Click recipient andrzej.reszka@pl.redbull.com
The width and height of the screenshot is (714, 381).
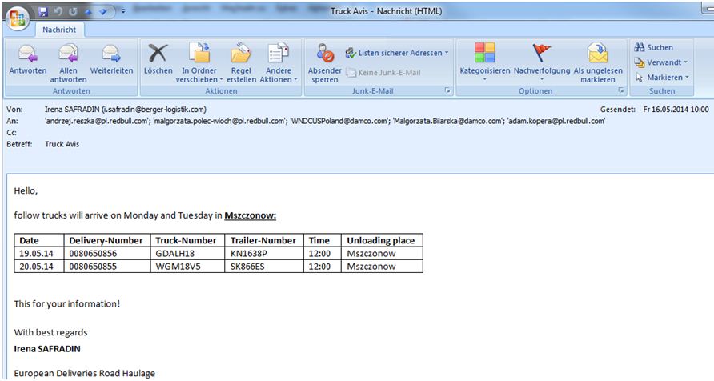point(97,121)
